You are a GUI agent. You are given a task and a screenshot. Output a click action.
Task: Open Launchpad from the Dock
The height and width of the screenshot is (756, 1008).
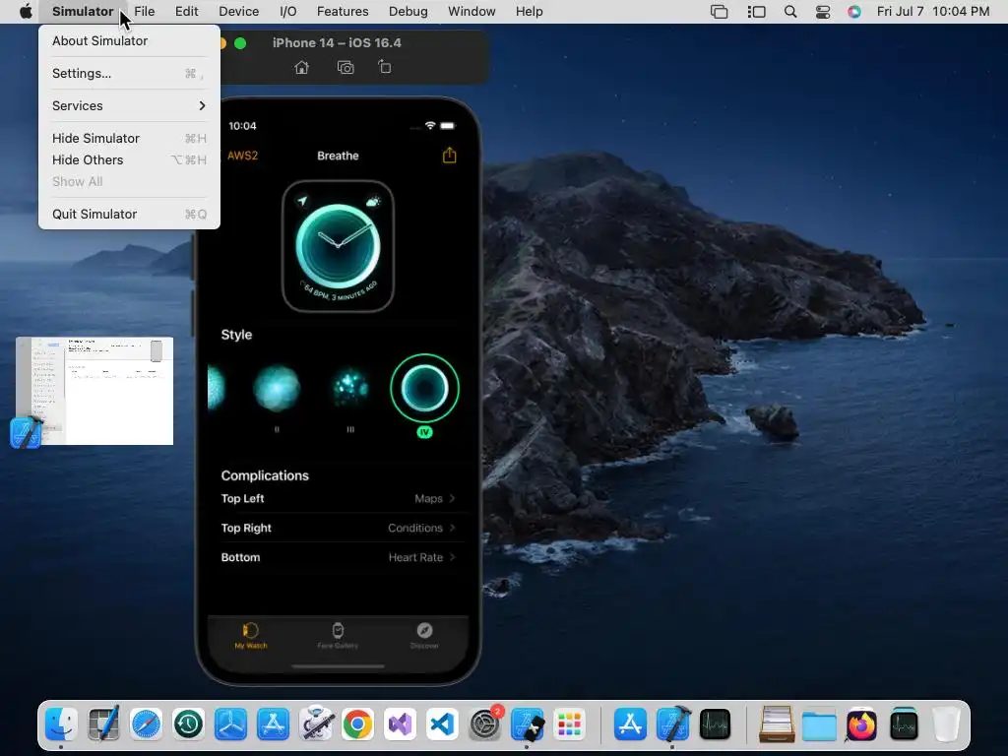tap(570, 724)
